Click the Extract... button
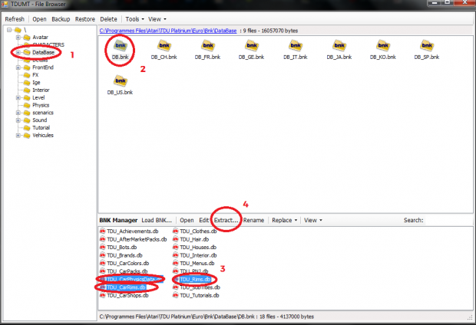This screenshot has width=476, height=325. [x=226, y=220]
